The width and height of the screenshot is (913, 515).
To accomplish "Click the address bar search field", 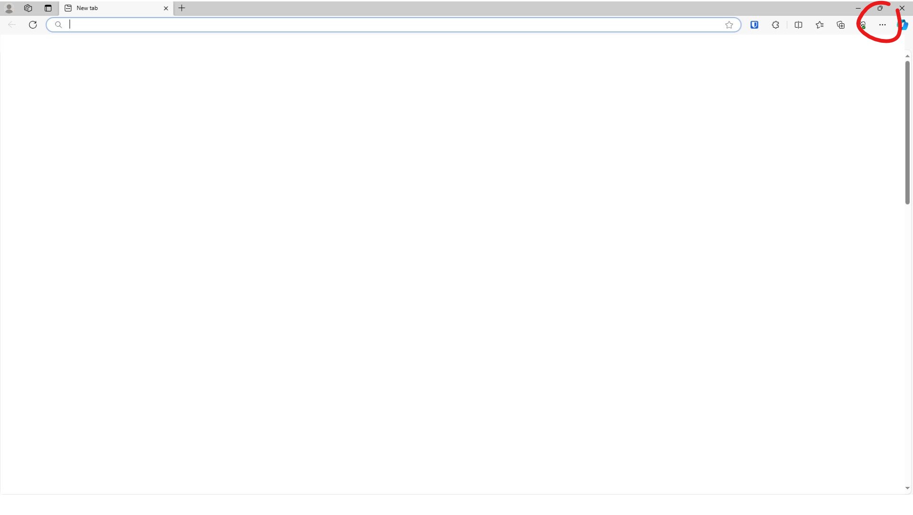I will [394, 25].
